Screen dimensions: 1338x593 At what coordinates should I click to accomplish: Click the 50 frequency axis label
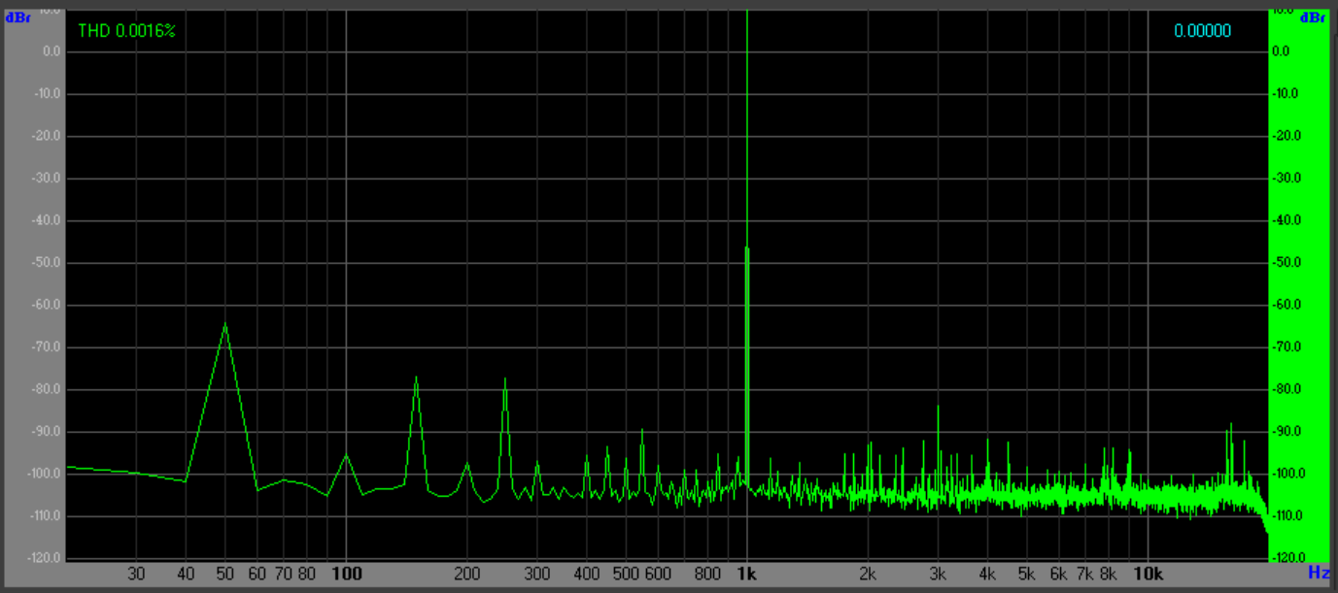point(225,574)
